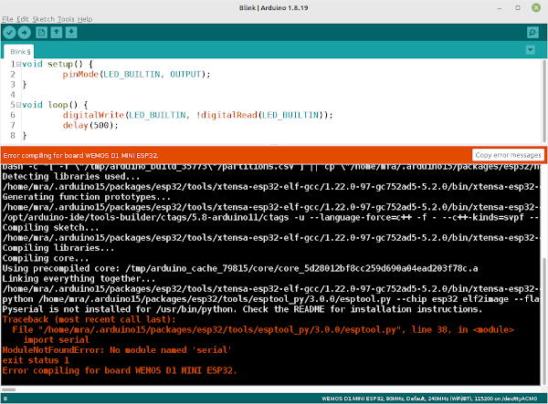Viewport: 548px width, 404px height.
Task: Create a new sketch with New icon
Action: pyautogui.click(x=42, y=33)
